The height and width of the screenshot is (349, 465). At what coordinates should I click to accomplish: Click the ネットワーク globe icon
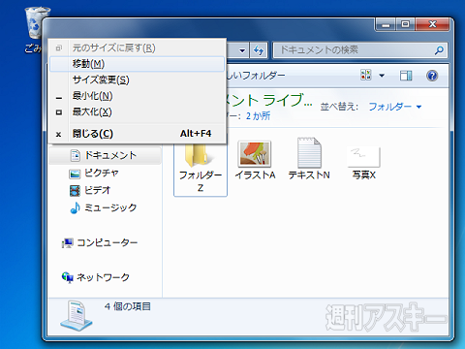click(68, 277)
